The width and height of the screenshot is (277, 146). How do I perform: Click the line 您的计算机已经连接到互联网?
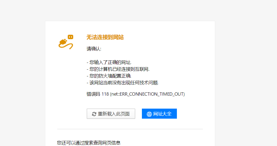point(118,69)
